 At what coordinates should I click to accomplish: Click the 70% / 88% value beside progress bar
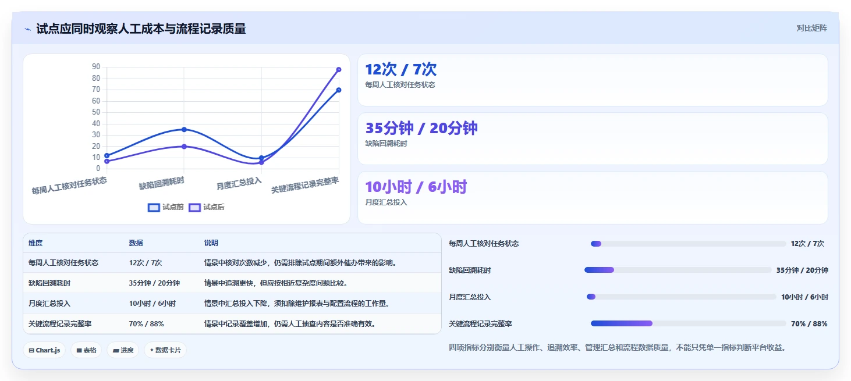pyautogui.click(x=809, y=323)
